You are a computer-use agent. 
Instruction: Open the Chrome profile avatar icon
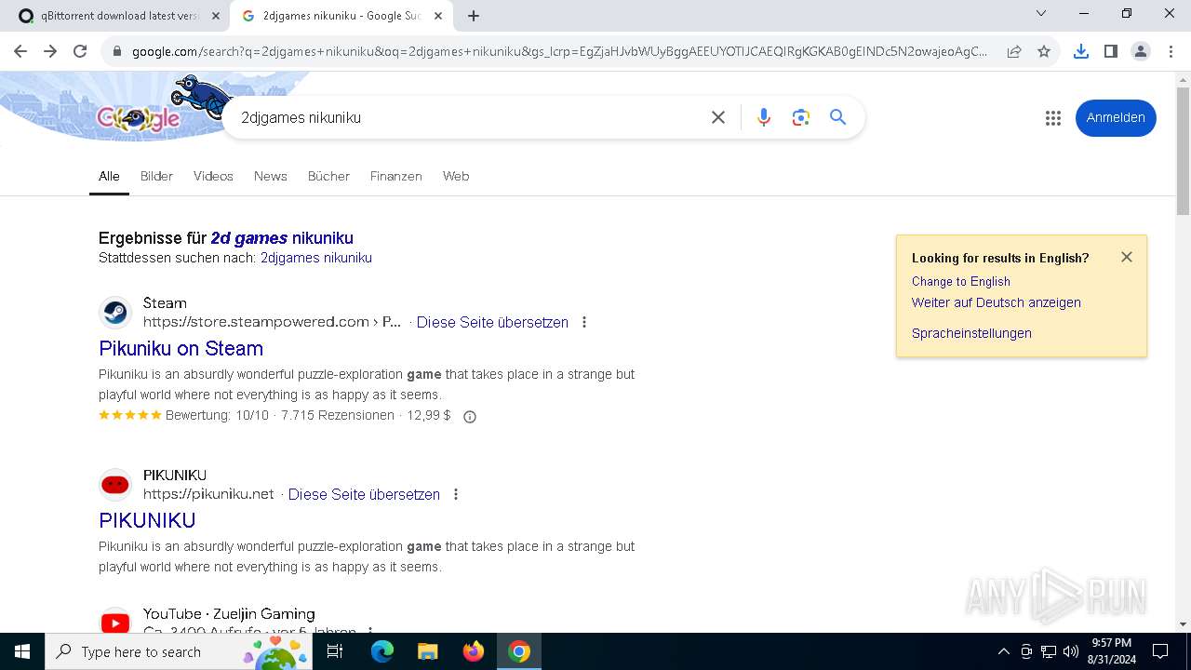click(1141, 51)
